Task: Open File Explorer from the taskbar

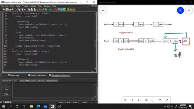Action: (31, 106)
